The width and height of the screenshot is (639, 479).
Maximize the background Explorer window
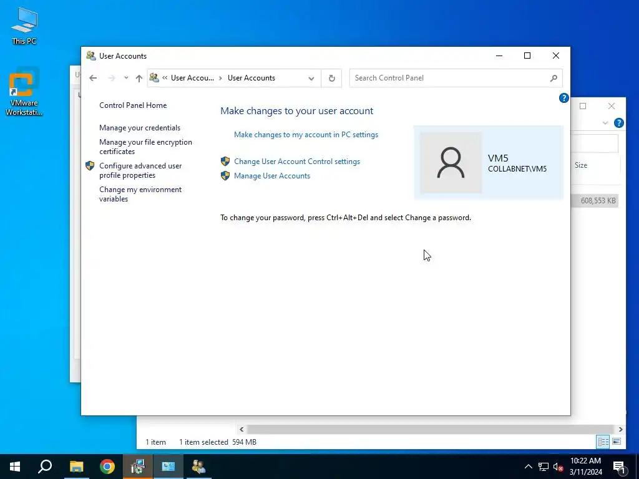point(583,106)
